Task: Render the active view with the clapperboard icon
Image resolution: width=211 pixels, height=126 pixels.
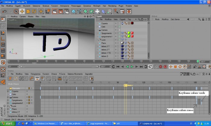Action: click(55, 11)
